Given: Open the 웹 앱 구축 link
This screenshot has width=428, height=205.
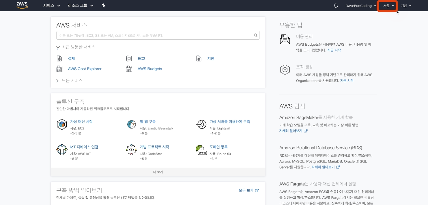Looking at the screenshot, I should [148, 122].
